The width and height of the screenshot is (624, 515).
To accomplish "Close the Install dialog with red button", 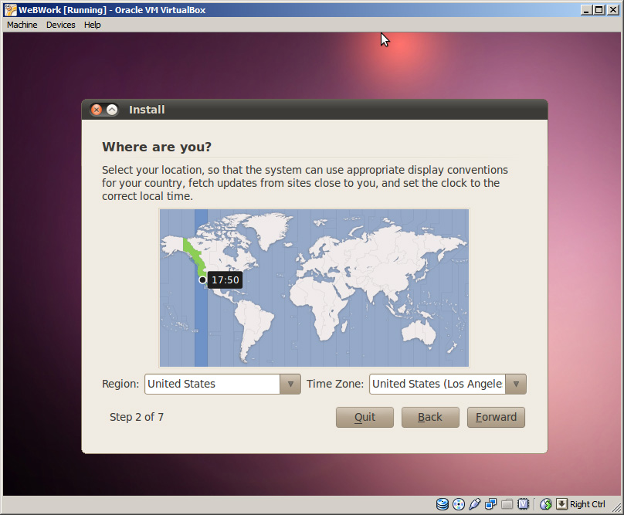I will pos(97,110).
